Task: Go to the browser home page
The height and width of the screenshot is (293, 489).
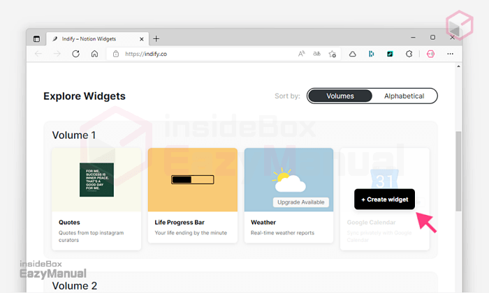Action: pyautogui.click(x=94, y=54)
